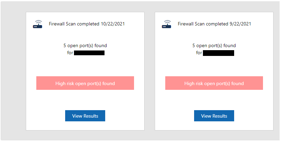Click the "for" label in the 10/22/2021 card
Viewport: 283px width, 141px height.
tap(70, 53)
